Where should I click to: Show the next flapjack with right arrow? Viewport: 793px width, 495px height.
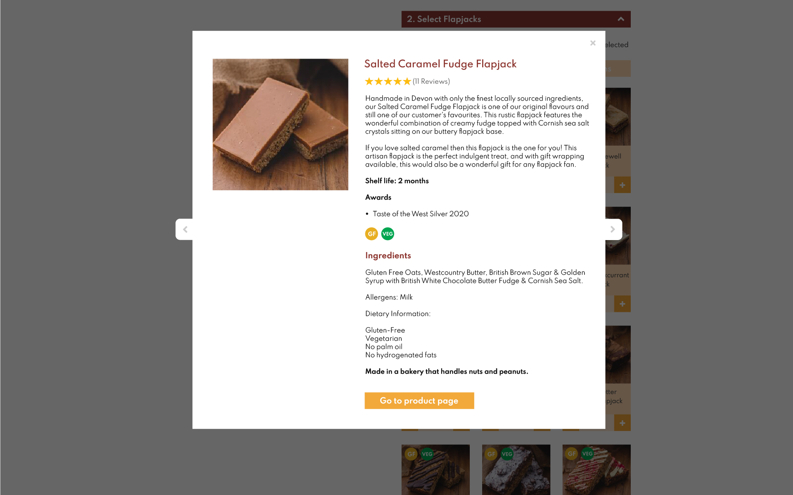pyautogui.click(x=613, y=229)
